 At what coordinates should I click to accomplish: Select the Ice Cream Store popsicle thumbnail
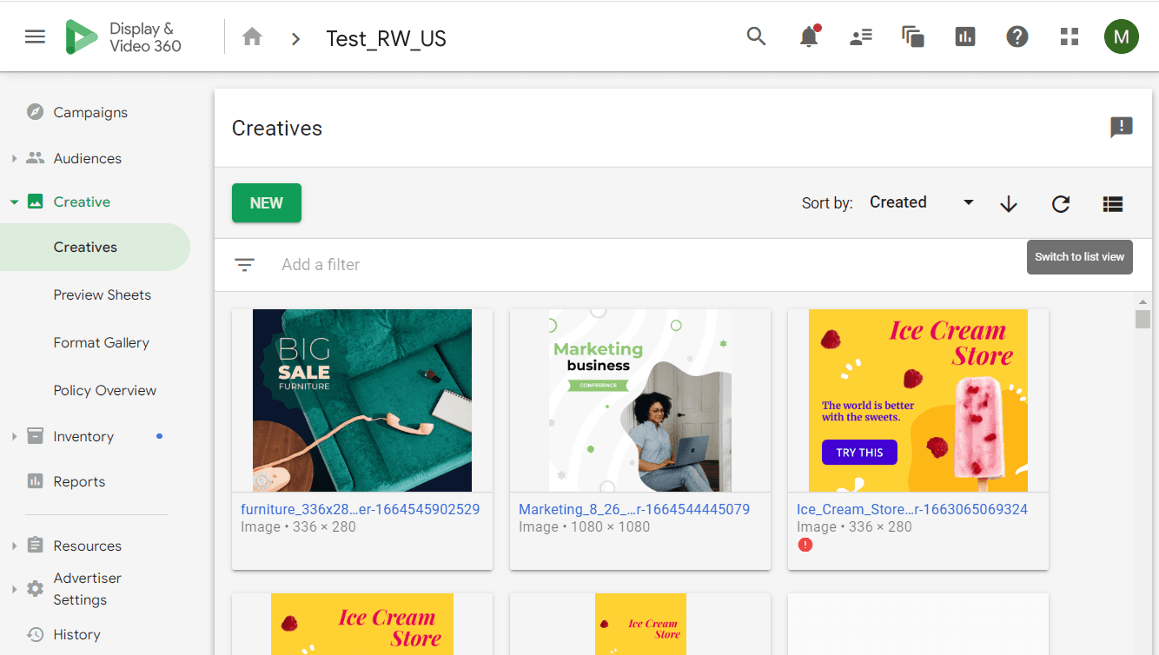coord(918,400)
